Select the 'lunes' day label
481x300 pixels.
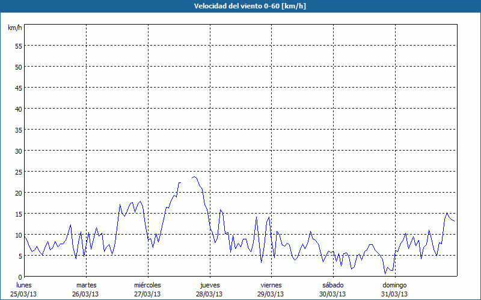23,285
